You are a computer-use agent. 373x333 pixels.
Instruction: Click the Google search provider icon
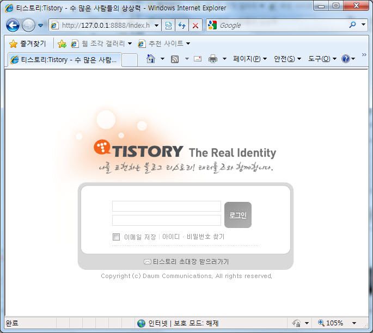(x=212, y=25)
